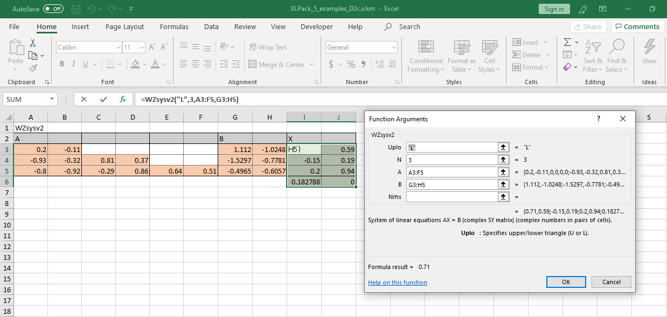This screenshot has height=317, width=667.
Task: Click the Save icon in the title bar
Action: tap(76, 9)
